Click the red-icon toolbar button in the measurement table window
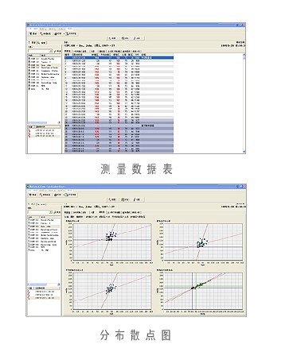 pyautogui.click(x=45, y=33)
